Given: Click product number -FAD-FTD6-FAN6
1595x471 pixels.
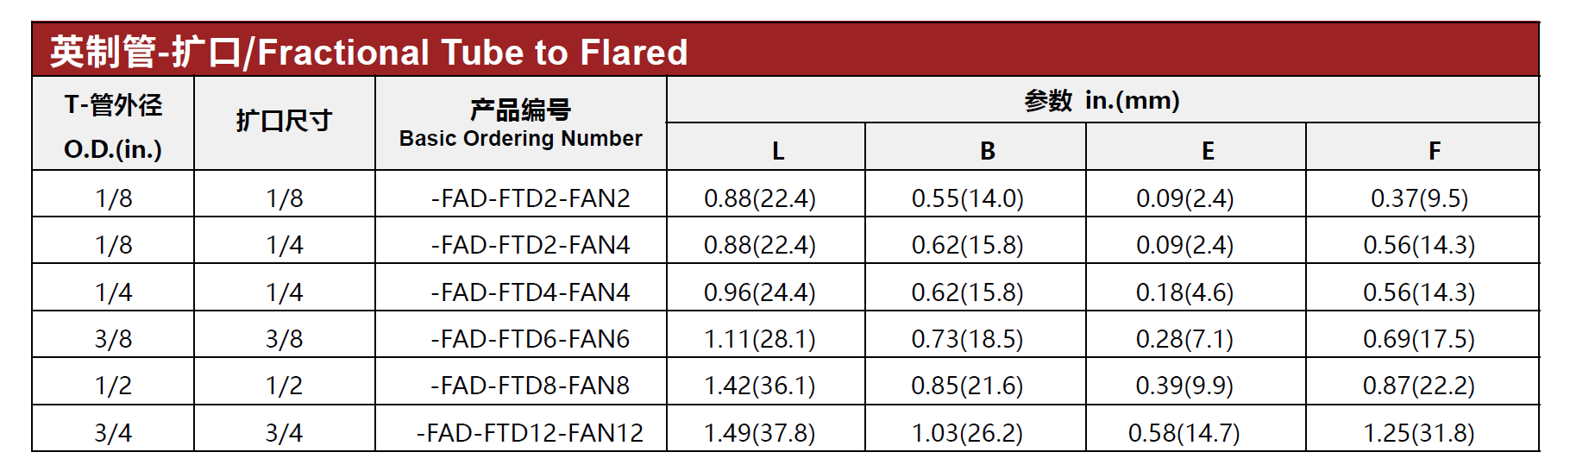Looking at the screenshot, I should click(531, 339).
